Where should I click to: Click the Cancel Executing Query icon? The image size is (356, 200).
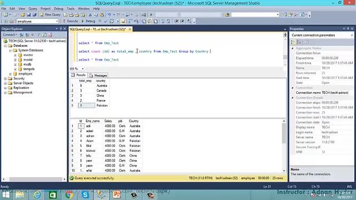(100, 21)
